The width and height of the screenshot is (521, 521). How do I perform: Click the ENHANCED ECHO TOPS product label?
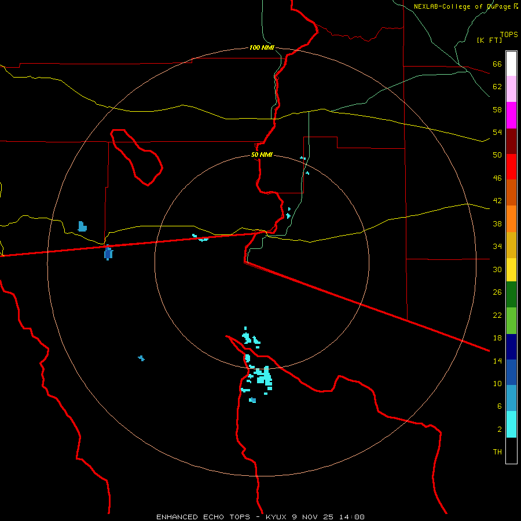[x=203, y=517]
